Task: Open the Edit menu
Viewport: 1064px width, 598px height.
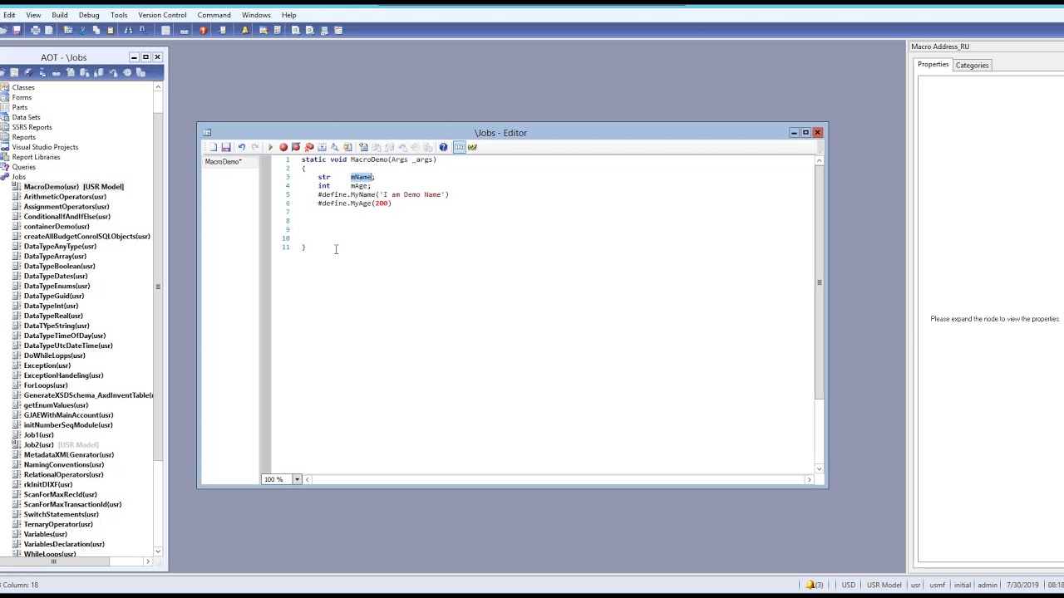Action: pyautogui.click(x=8, y=15)
